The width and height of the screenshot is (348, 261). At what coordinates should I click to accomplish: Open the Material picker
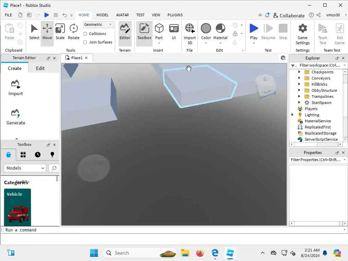click(x=220, y=32)
